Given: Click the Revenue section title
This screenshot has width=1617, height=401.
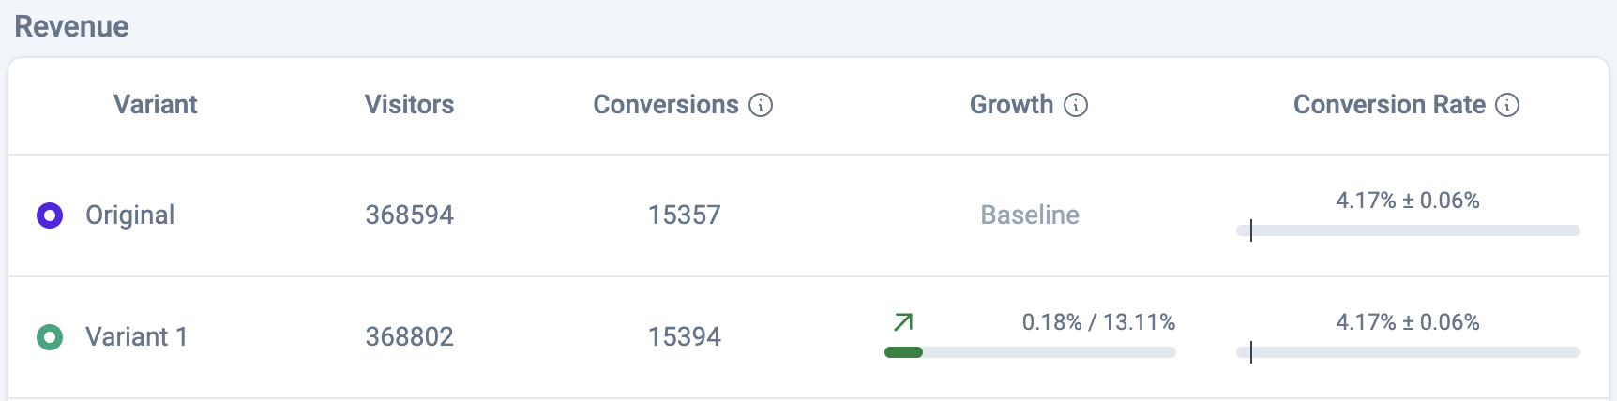Looking at the screenshot, I should 72,26.
